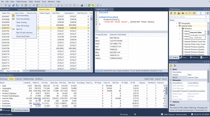Click the VertiPaq Analyzer vertical scrollbar thumb
This screenshot has height=117, width=210.
[166, 91]
